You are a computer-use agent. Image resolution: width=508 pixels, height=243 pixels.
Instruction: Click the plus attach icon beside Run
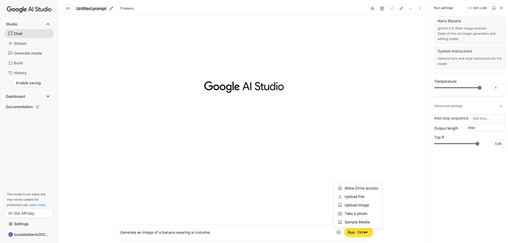tap(338, 232)
